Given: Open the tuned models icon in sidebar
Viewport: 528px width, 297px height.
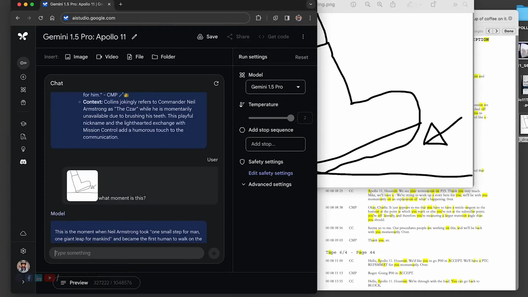Looking at the screenshot, I should 23,90.
